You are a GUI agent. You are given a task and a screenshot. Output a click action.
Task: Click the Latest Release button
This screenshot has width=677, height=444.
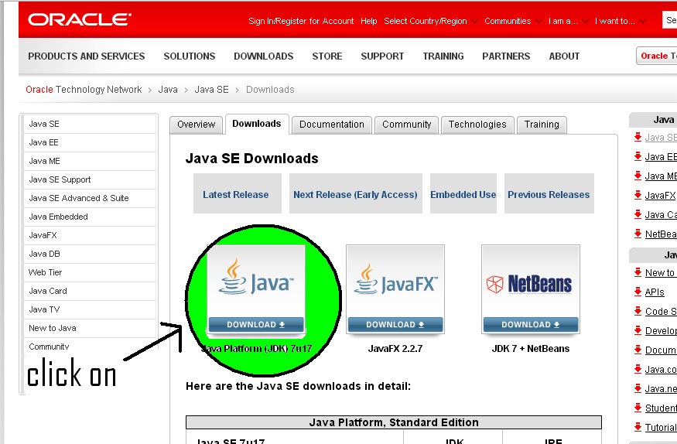coord(237,193)
